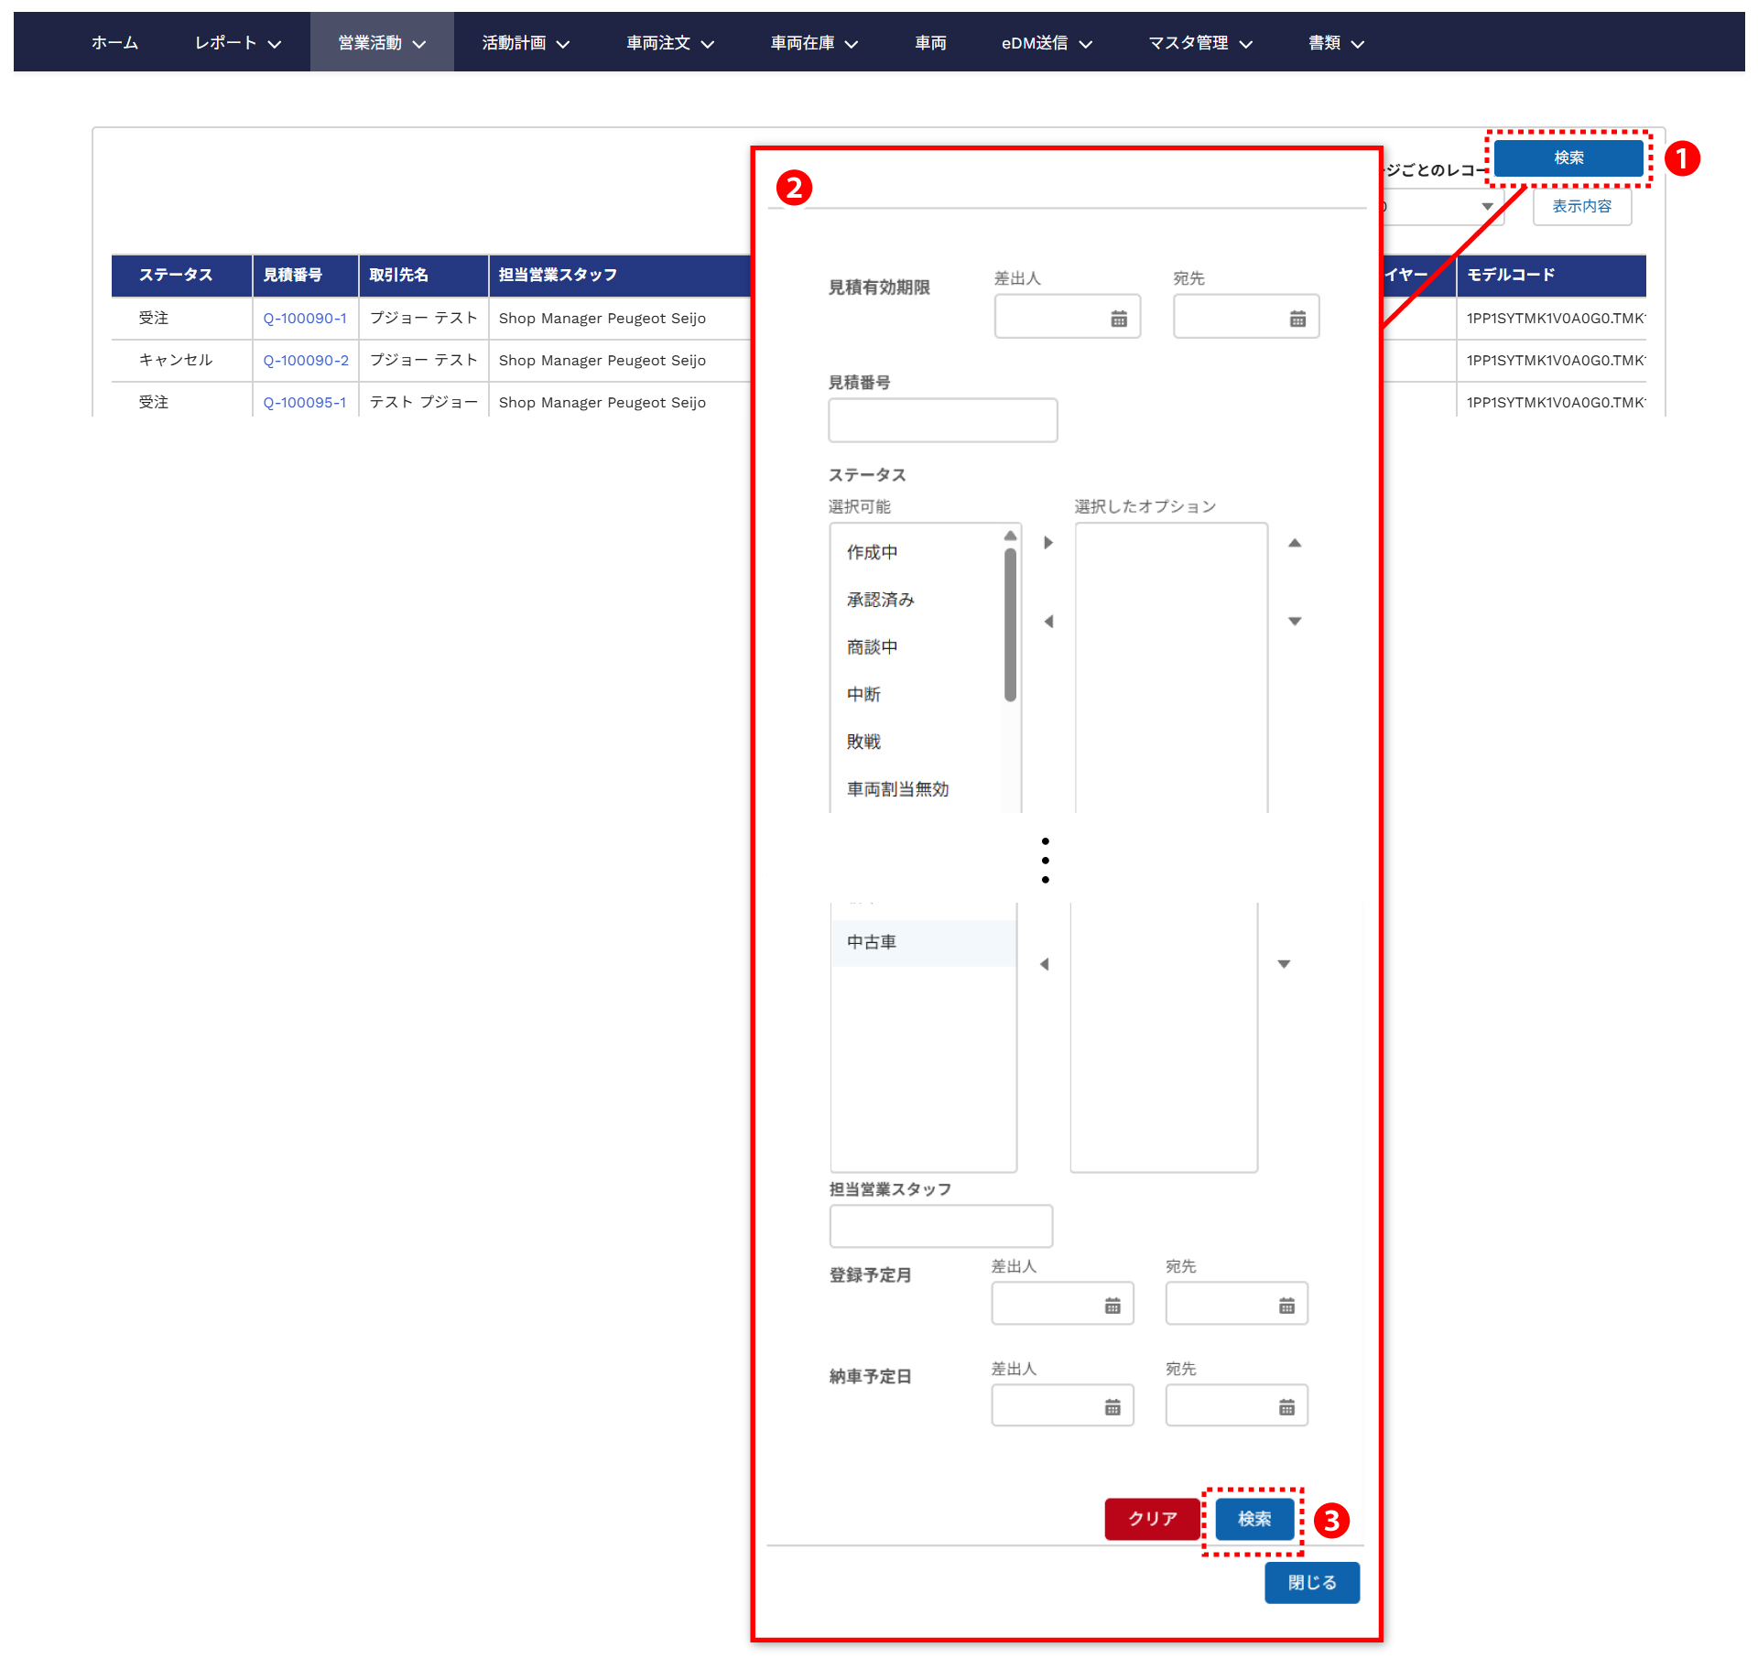Move status to selected with right arrow
Screen dimensions: 1758x1680
tap(1048, 543)
